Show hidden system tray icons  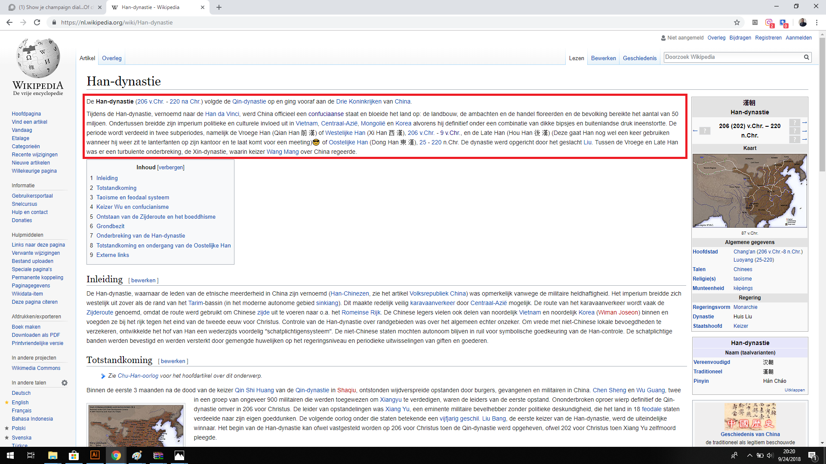750,455
